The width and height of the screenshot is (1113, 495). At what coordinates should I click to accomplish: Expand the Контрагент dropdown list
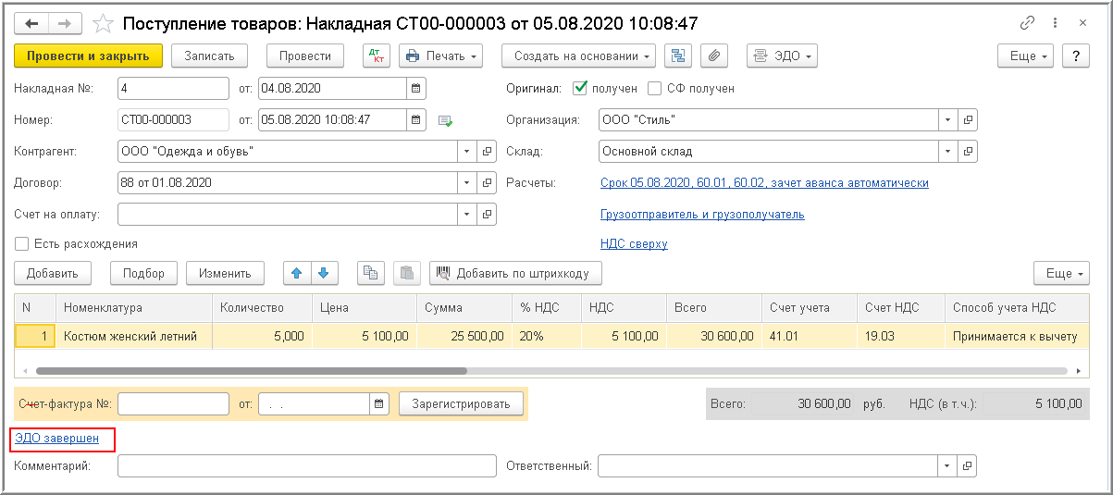[x=465, y=151]
